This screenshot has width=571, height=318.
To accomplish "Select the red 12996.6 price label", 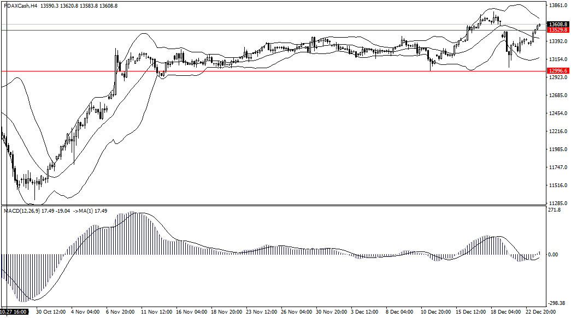I will (557, 71).
